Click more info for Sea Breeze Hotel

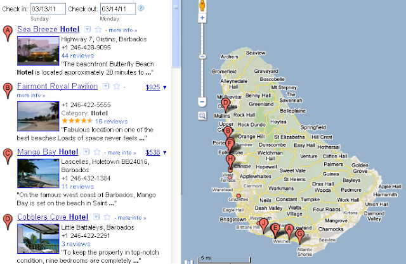(123, 30)
